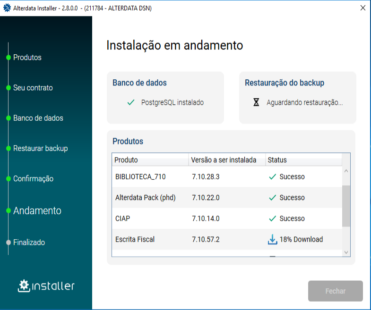Select the Banco de dados sidebar step

click(x=38, y=118)
